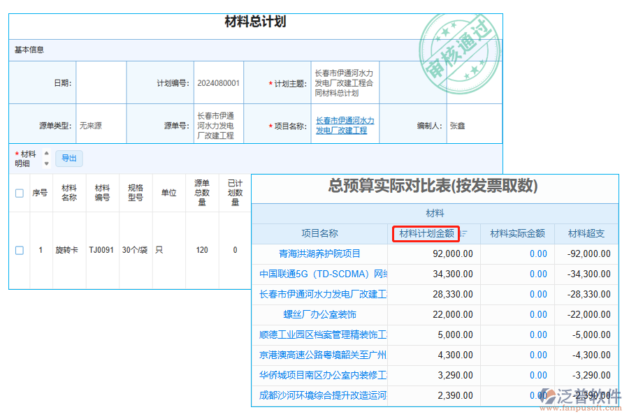Click the up arrow beside 材料明细
629x419 pixels.
(46, 153)
